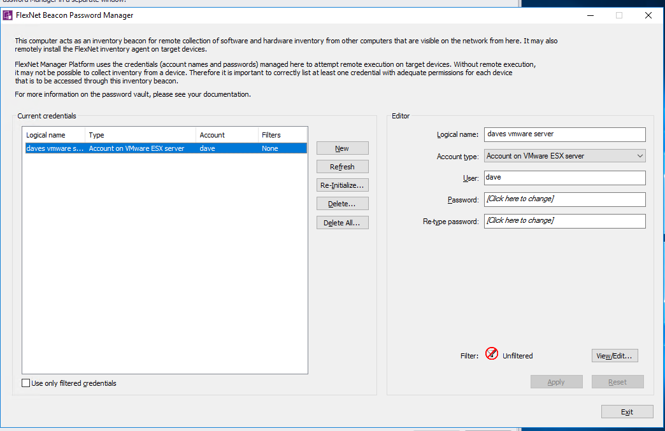The height and width of the screenshot is (431, 665).
Task: Close the Password Manager window
Action: pos(648,15)
